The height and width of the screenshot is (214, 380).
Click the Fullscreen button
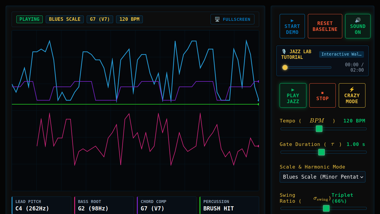[232, 19]
